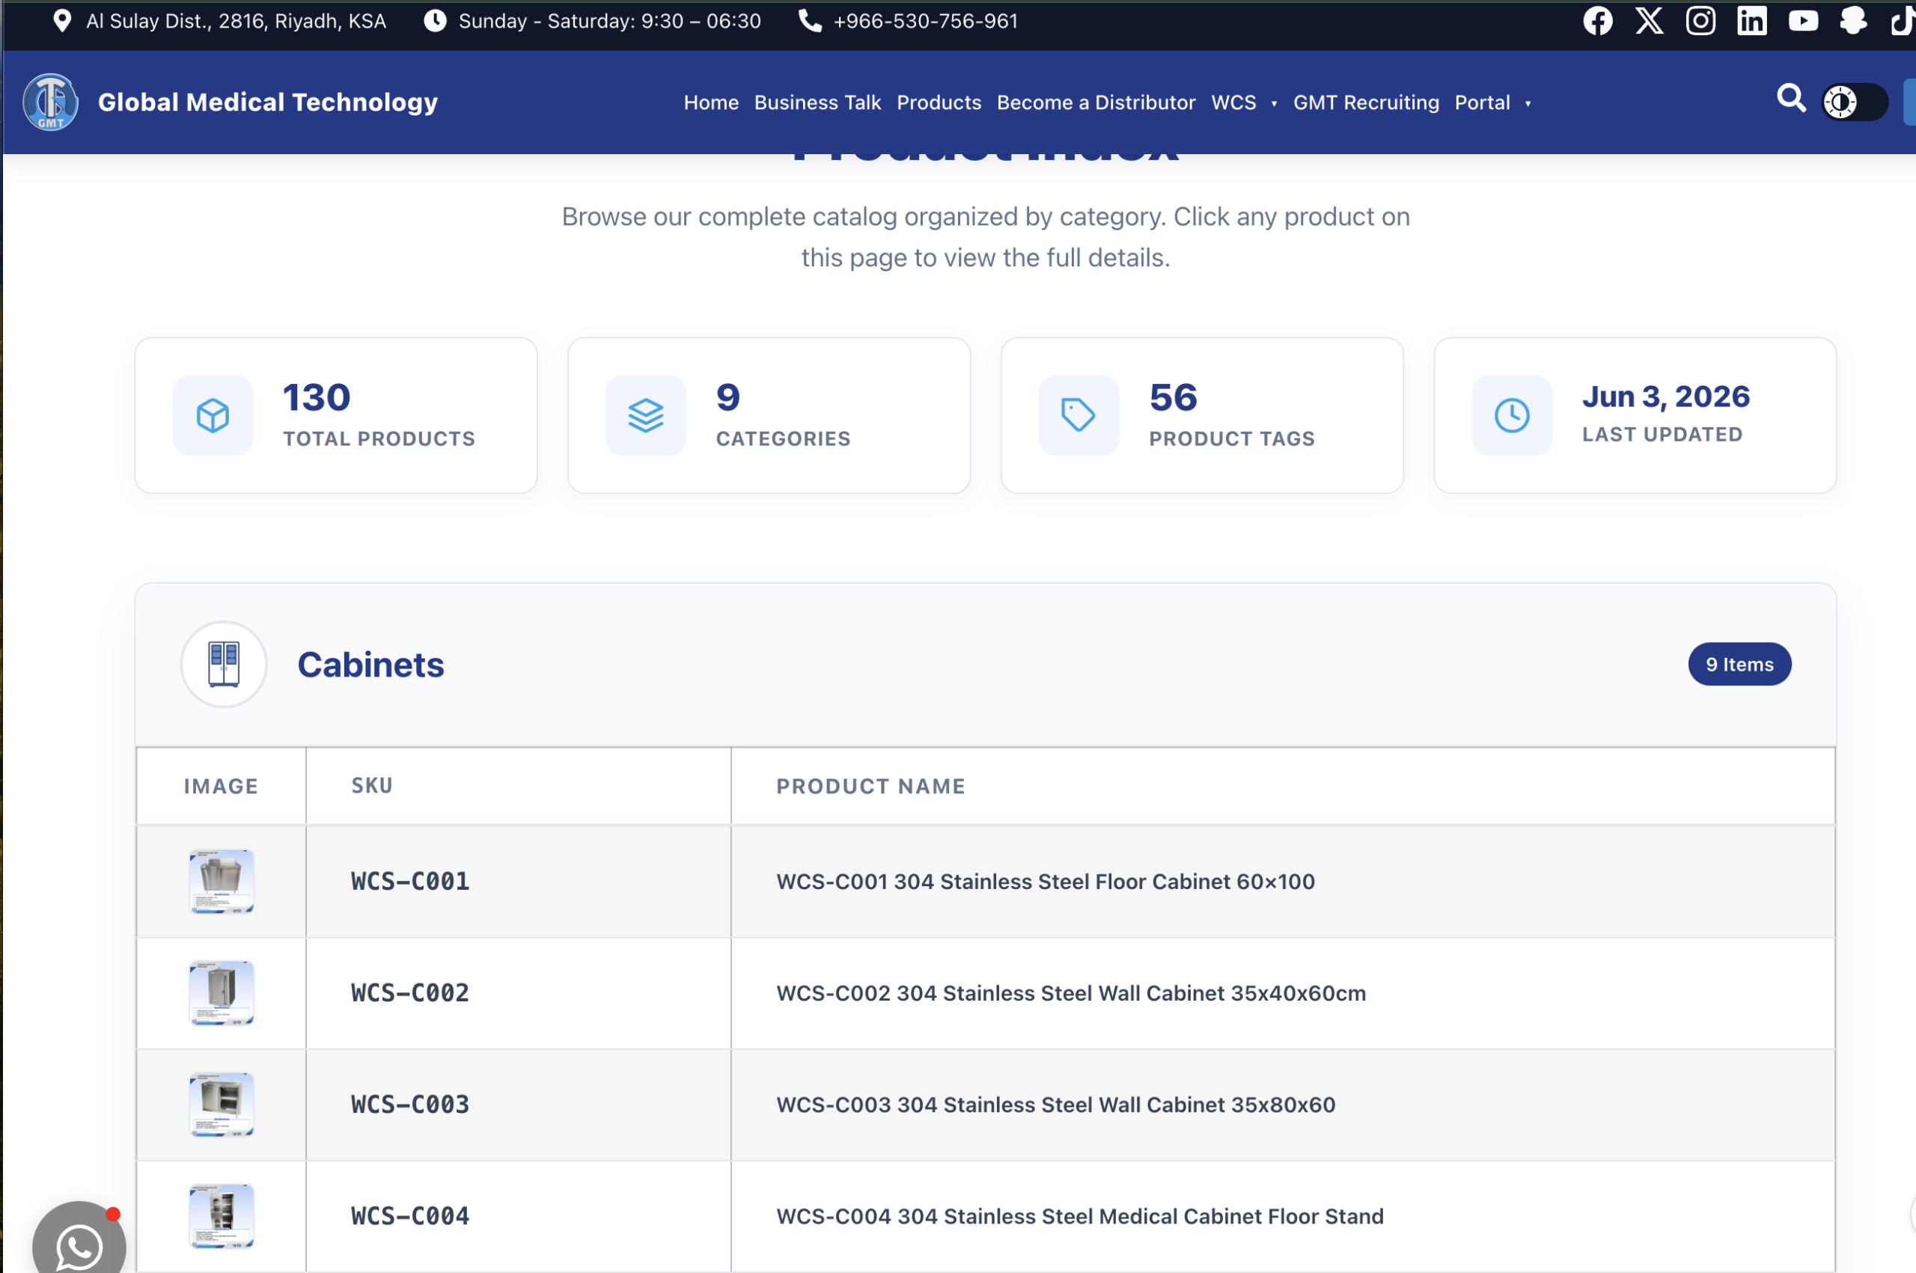Click the WCS-C004 product thumbnail
Viewport: 1916px width, 1273px height.
click(x=221, y=1216)
